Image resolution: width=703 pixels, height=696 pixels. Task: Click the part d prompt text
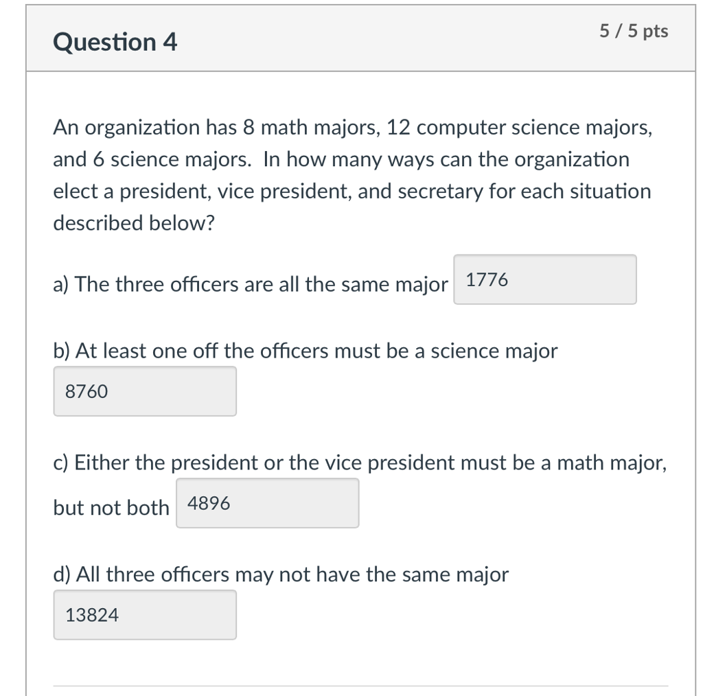281,575
